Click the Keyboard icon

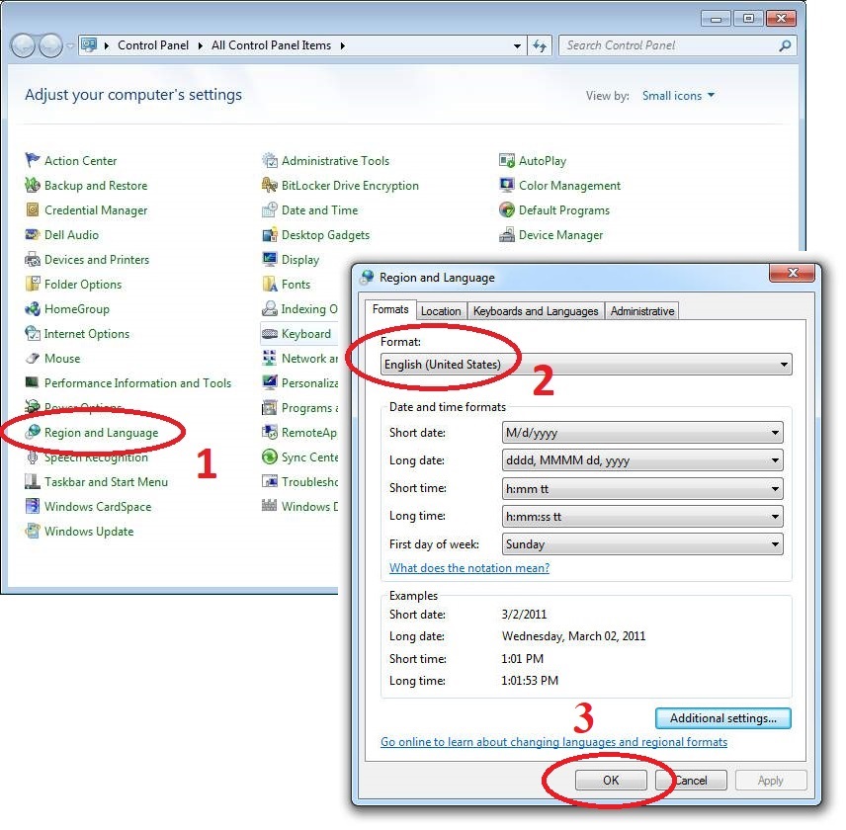click(269, 334)
